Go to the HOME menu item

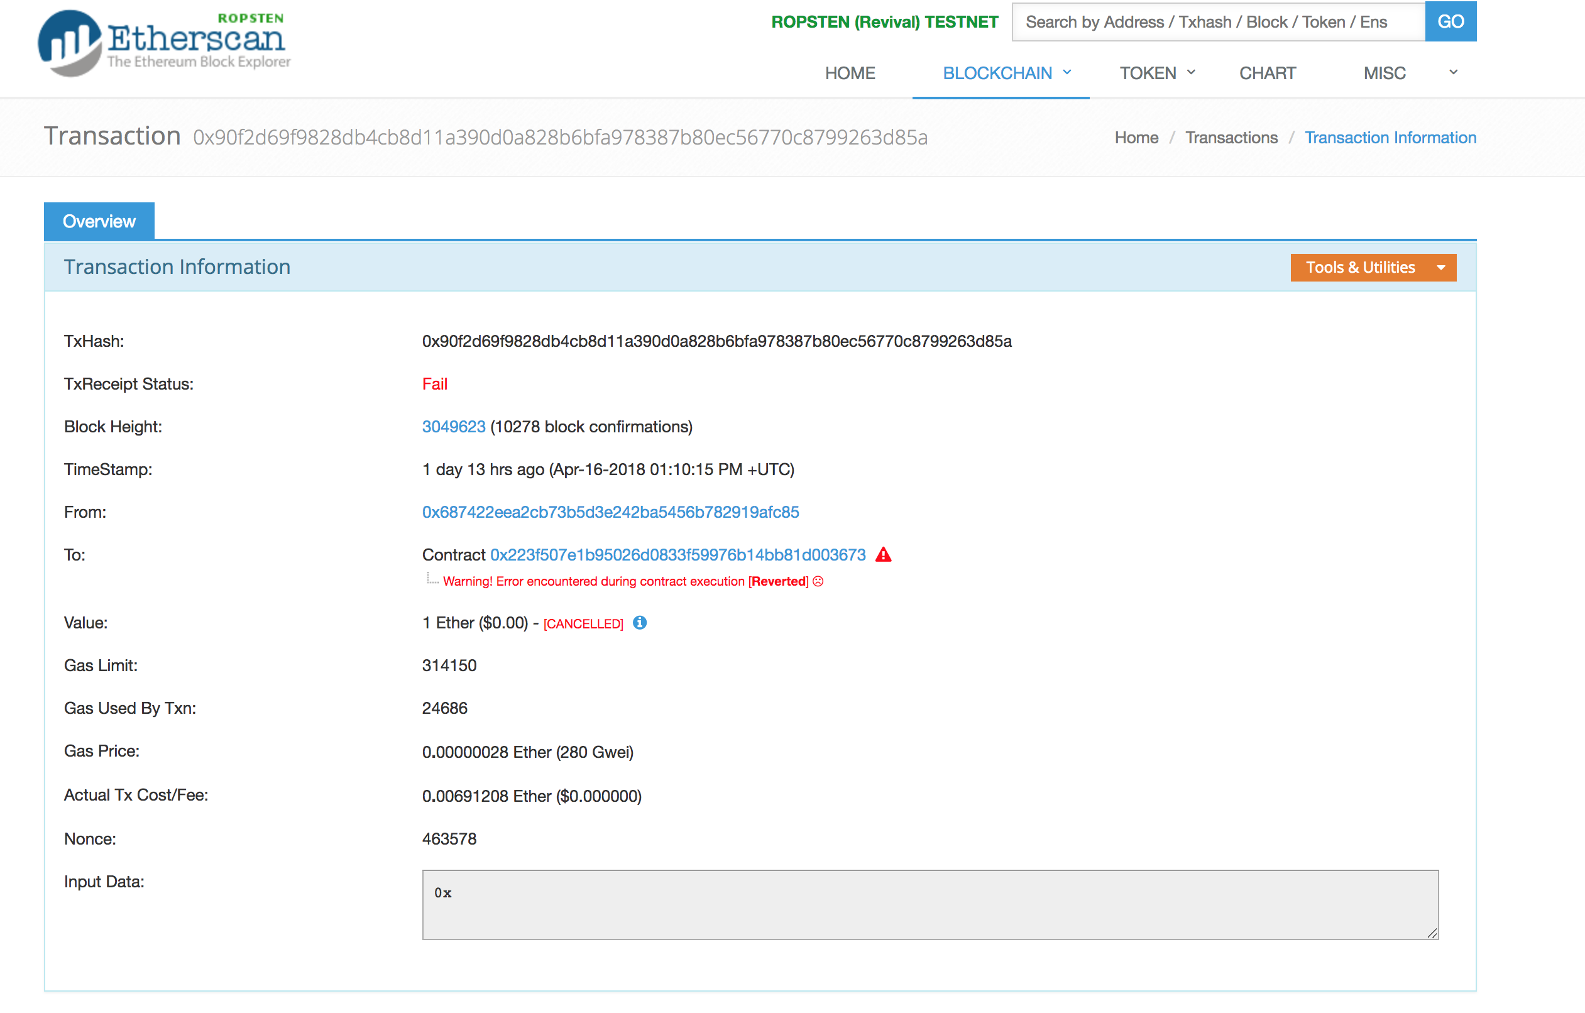coord(850,73)
